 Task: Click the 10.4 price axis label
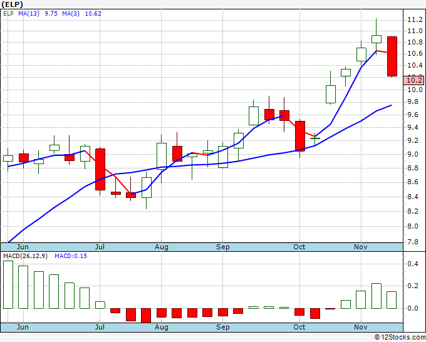(x=415, y=66)
